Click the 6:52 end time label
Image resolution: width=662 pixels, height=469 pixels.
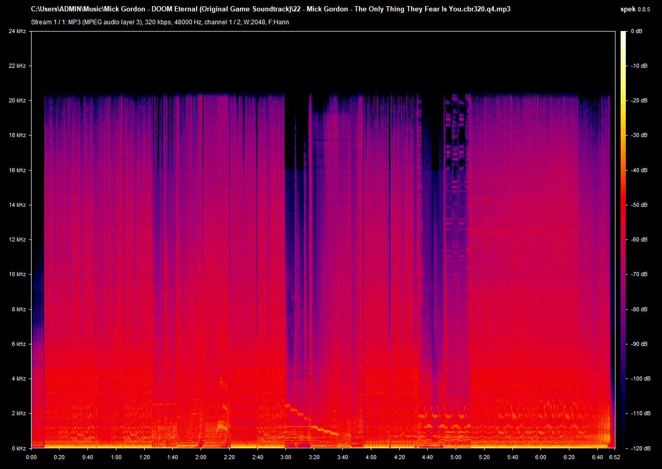coord(614,458)
